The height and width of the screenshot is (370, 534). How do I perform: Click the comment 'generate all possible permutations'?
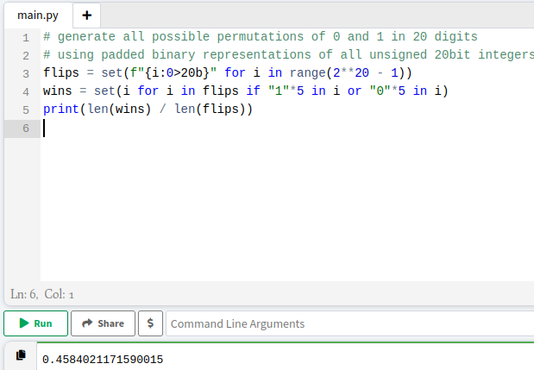(180, 37)
